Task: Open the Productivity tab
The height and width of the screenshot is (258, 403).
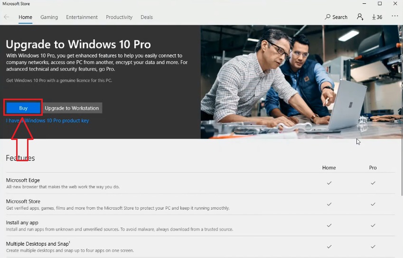Action: [x=119, y=17]
